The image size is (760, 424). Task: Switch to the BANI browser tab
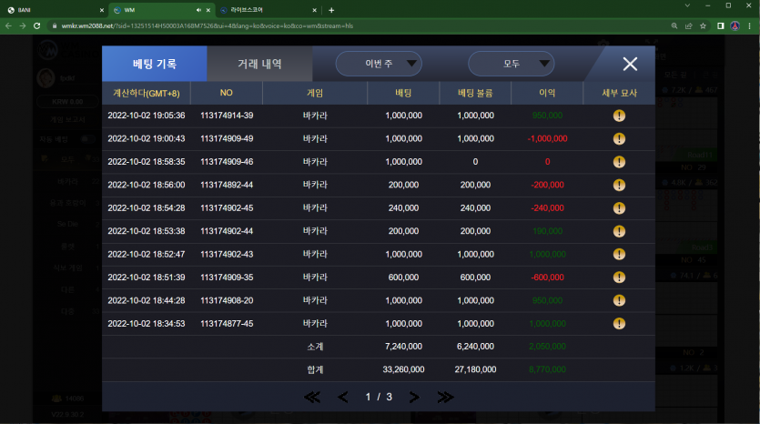tap(54, 10)
